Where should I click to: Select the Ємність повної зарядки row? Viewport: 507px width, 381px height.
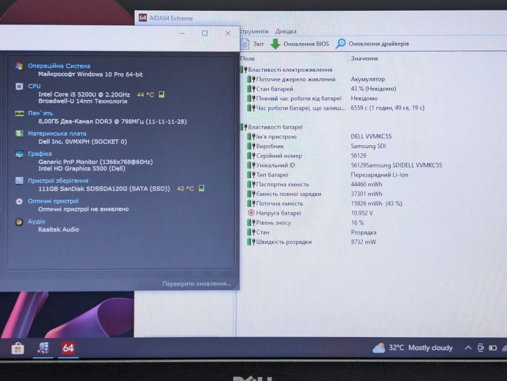[x=315, y=194]
